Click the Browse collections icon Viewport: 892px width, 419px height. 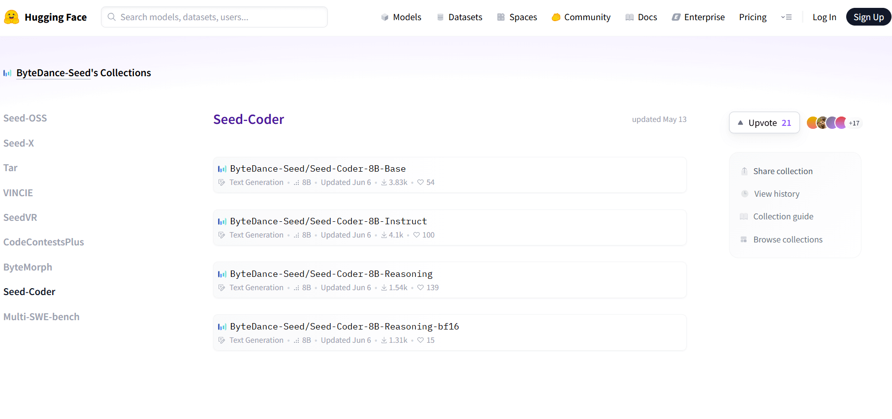744,239
